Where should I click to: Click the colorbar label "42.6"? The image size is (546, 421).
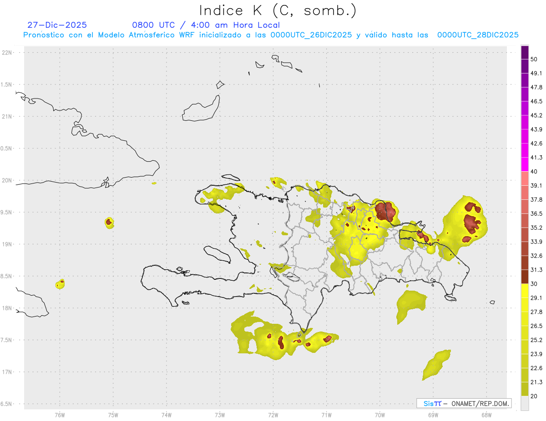(x=536, y=144)
